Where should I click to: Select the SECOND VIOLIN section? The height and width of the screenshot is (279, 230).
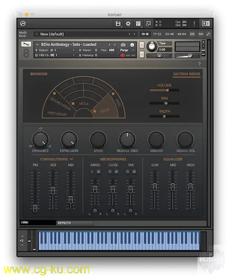click(x=60, y=103)
